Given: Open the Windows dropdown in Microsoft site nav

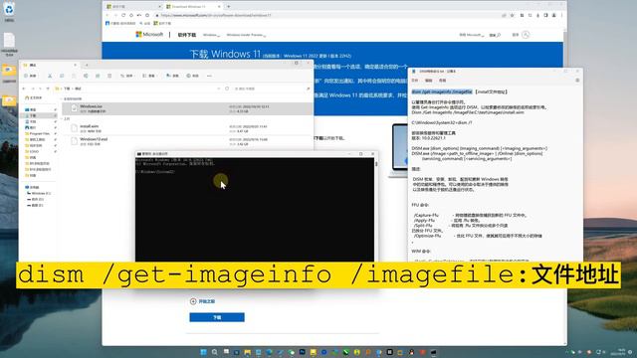Looking at the screenshot, I should [211, 35].
